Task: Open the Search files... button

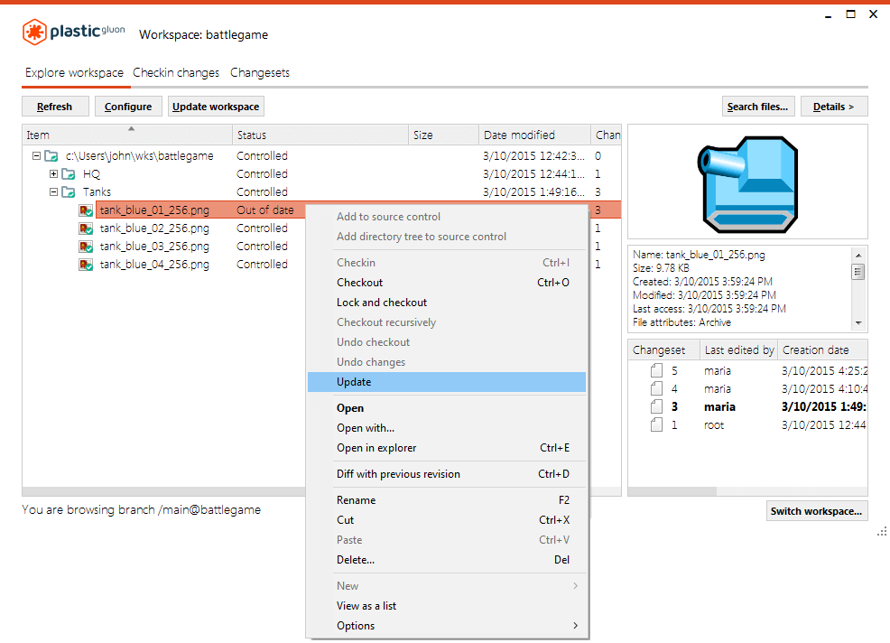Action: (757, 107)
